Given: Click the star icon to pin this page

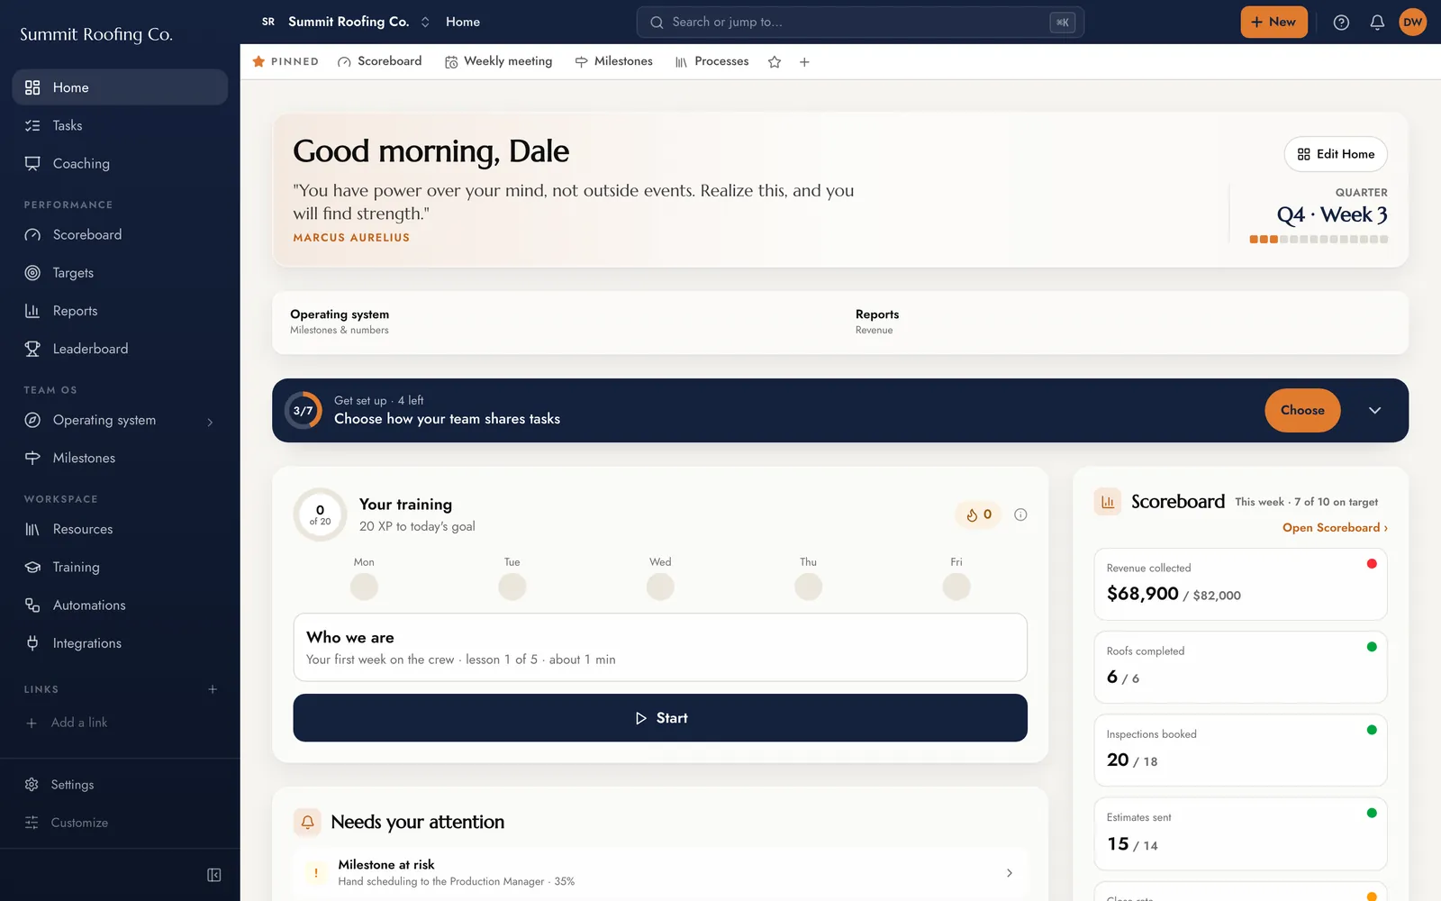Looking at the screenshot, I should tap(775, 62).
